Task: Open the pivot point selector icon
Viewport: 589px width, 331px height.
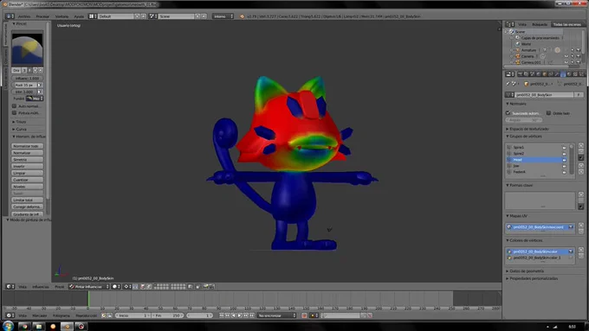Action: 127,287
